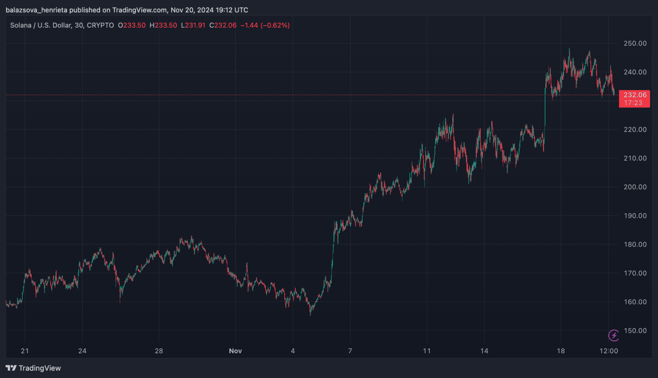Click the 17:23 candle countdown timer

pos(633,103)
